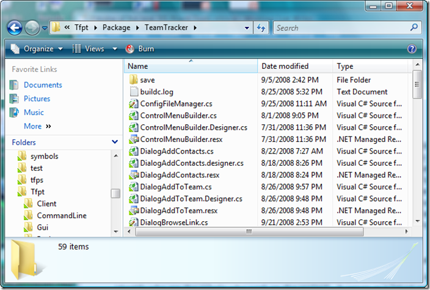
Task: Click the magnifier search icon
Action: point(414,27)
